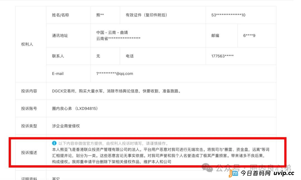
Task: Click phone number 177563*****
Action: [222, 56]
